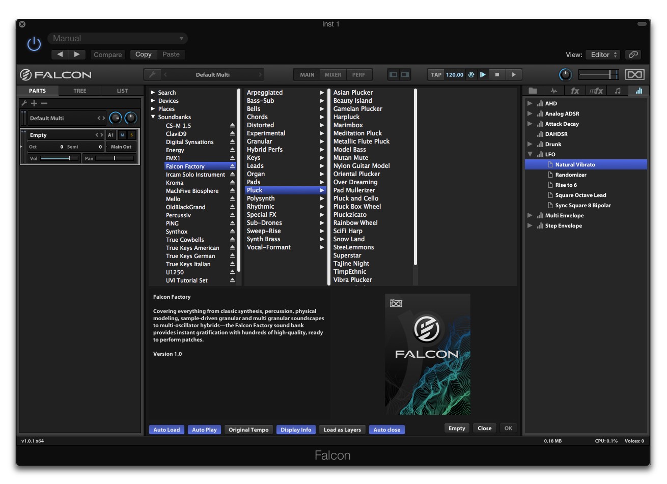Open the FX tab in the right panel

click(574, 91)
